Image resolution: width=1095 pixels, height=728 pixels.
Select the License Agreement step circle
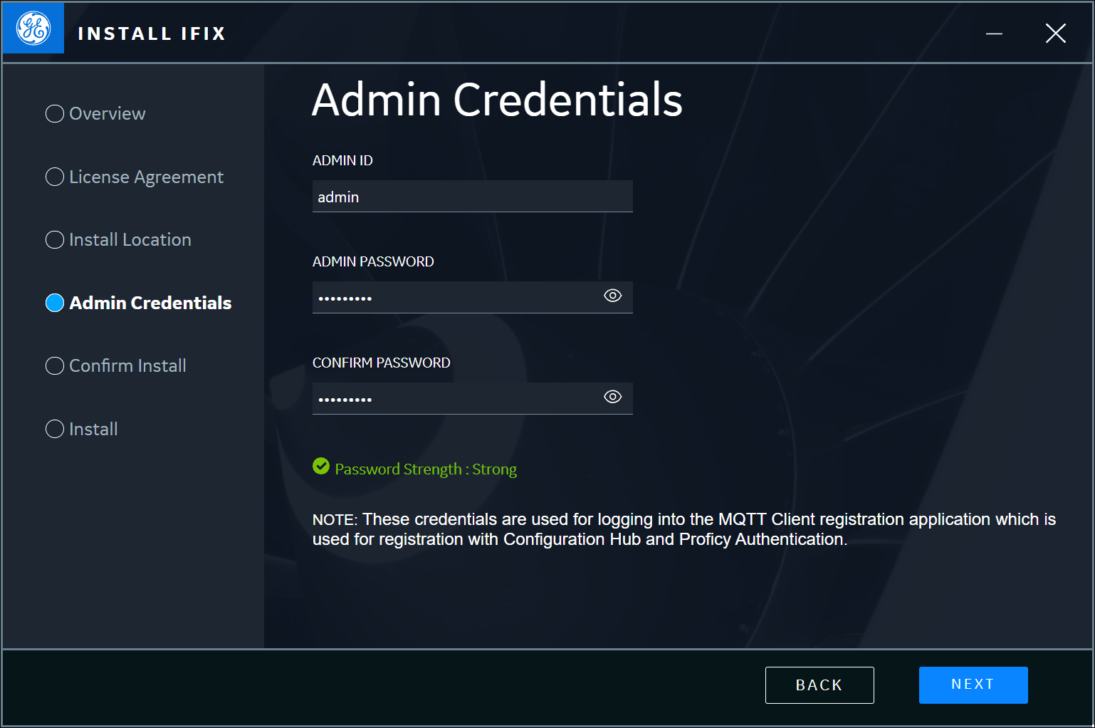55,177
